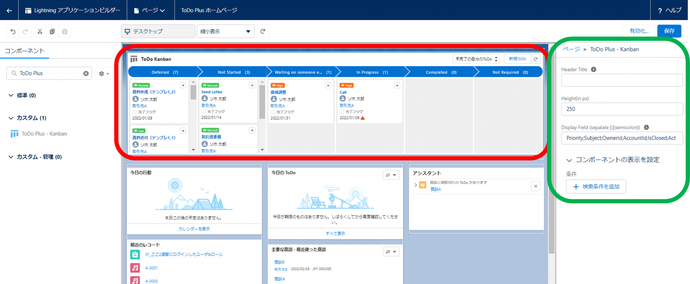Click the copy icon in toolbar

pyautogui.click(x=52, y=32)
